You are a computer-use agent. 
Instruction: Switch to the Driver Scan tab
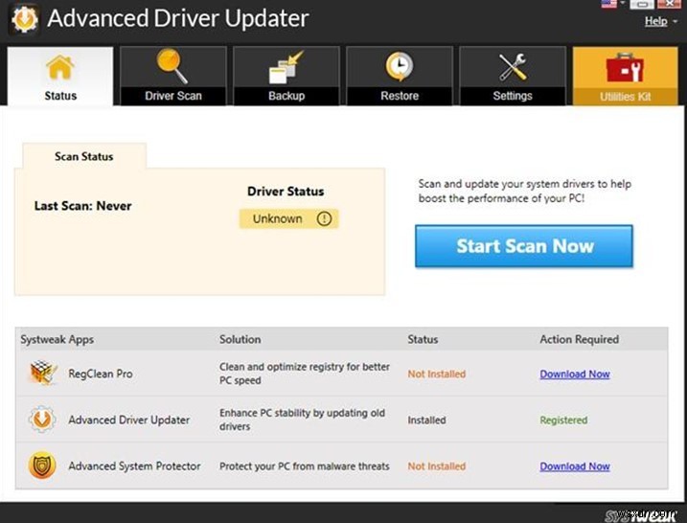pyautogui.click(x=173, y=77)
